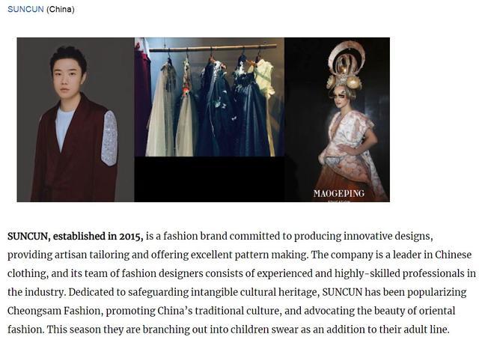The image size is (479, 340).
Task: Click the designer portrait photo
Action: 76,120
